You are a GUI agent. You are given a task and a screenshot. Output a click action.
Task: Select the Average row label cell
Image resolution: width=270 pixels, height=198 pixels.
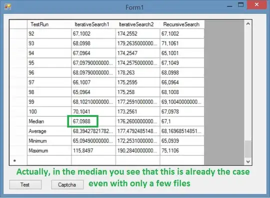(49, 131)
